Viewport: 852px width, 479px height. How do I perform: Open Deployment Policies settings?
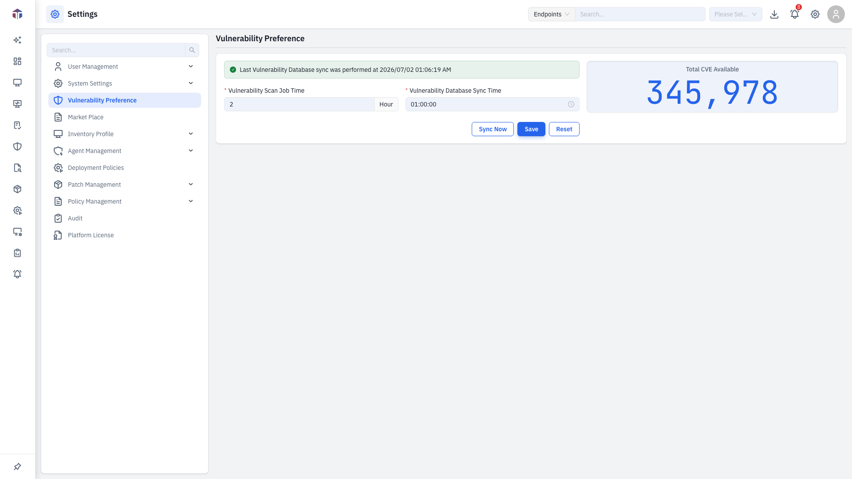(125, 168)
